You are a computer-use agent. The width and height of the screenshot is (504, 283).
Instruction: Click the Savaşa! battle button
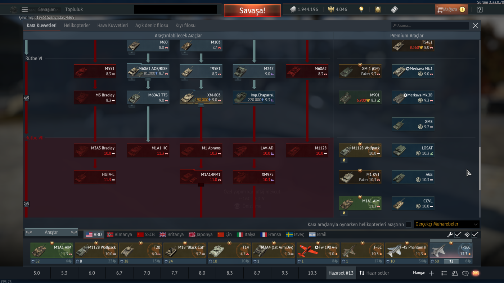coord(252,10)
